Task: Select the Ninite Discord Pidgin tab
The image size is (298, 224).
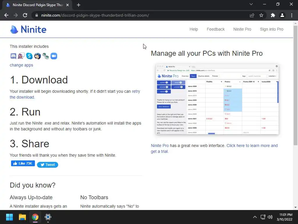Action: [38, 5]
